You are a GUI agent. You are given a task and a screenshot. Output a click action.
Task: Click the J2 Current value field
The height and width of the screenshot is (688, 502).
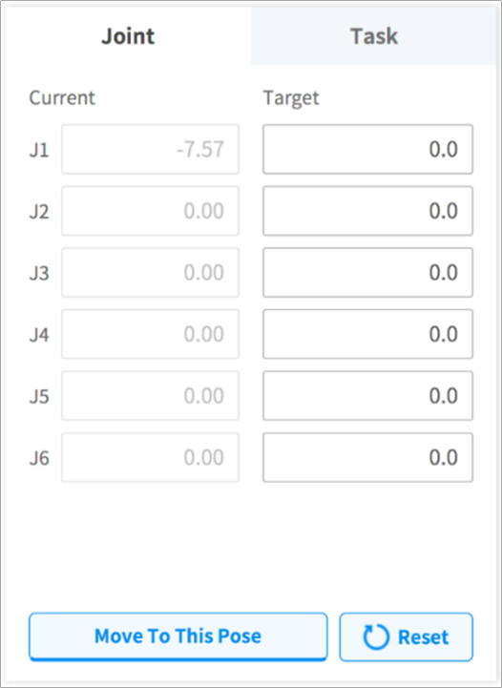click(x=150, y=211)
